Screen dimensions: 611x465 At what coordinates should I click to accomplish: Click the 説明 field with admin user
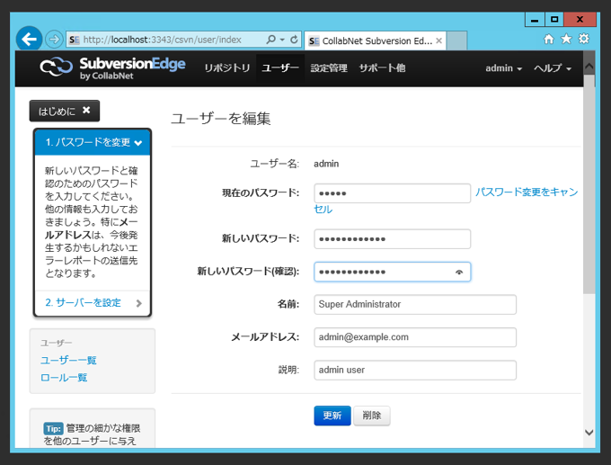[415, 370]
